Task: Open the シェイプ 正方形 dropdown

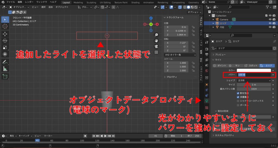Action: click(x=254, y=80)
